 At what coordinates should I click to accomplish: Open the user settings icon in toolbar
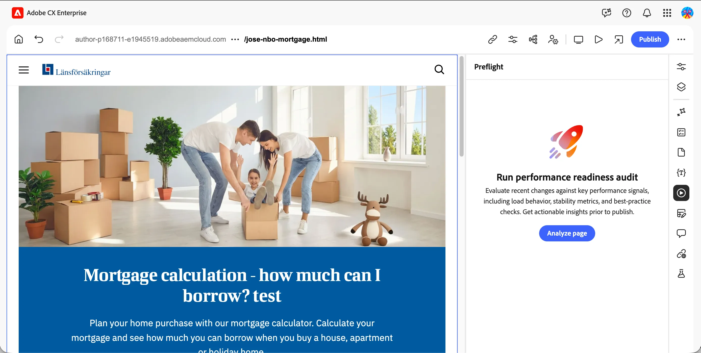tap(553, 39)
